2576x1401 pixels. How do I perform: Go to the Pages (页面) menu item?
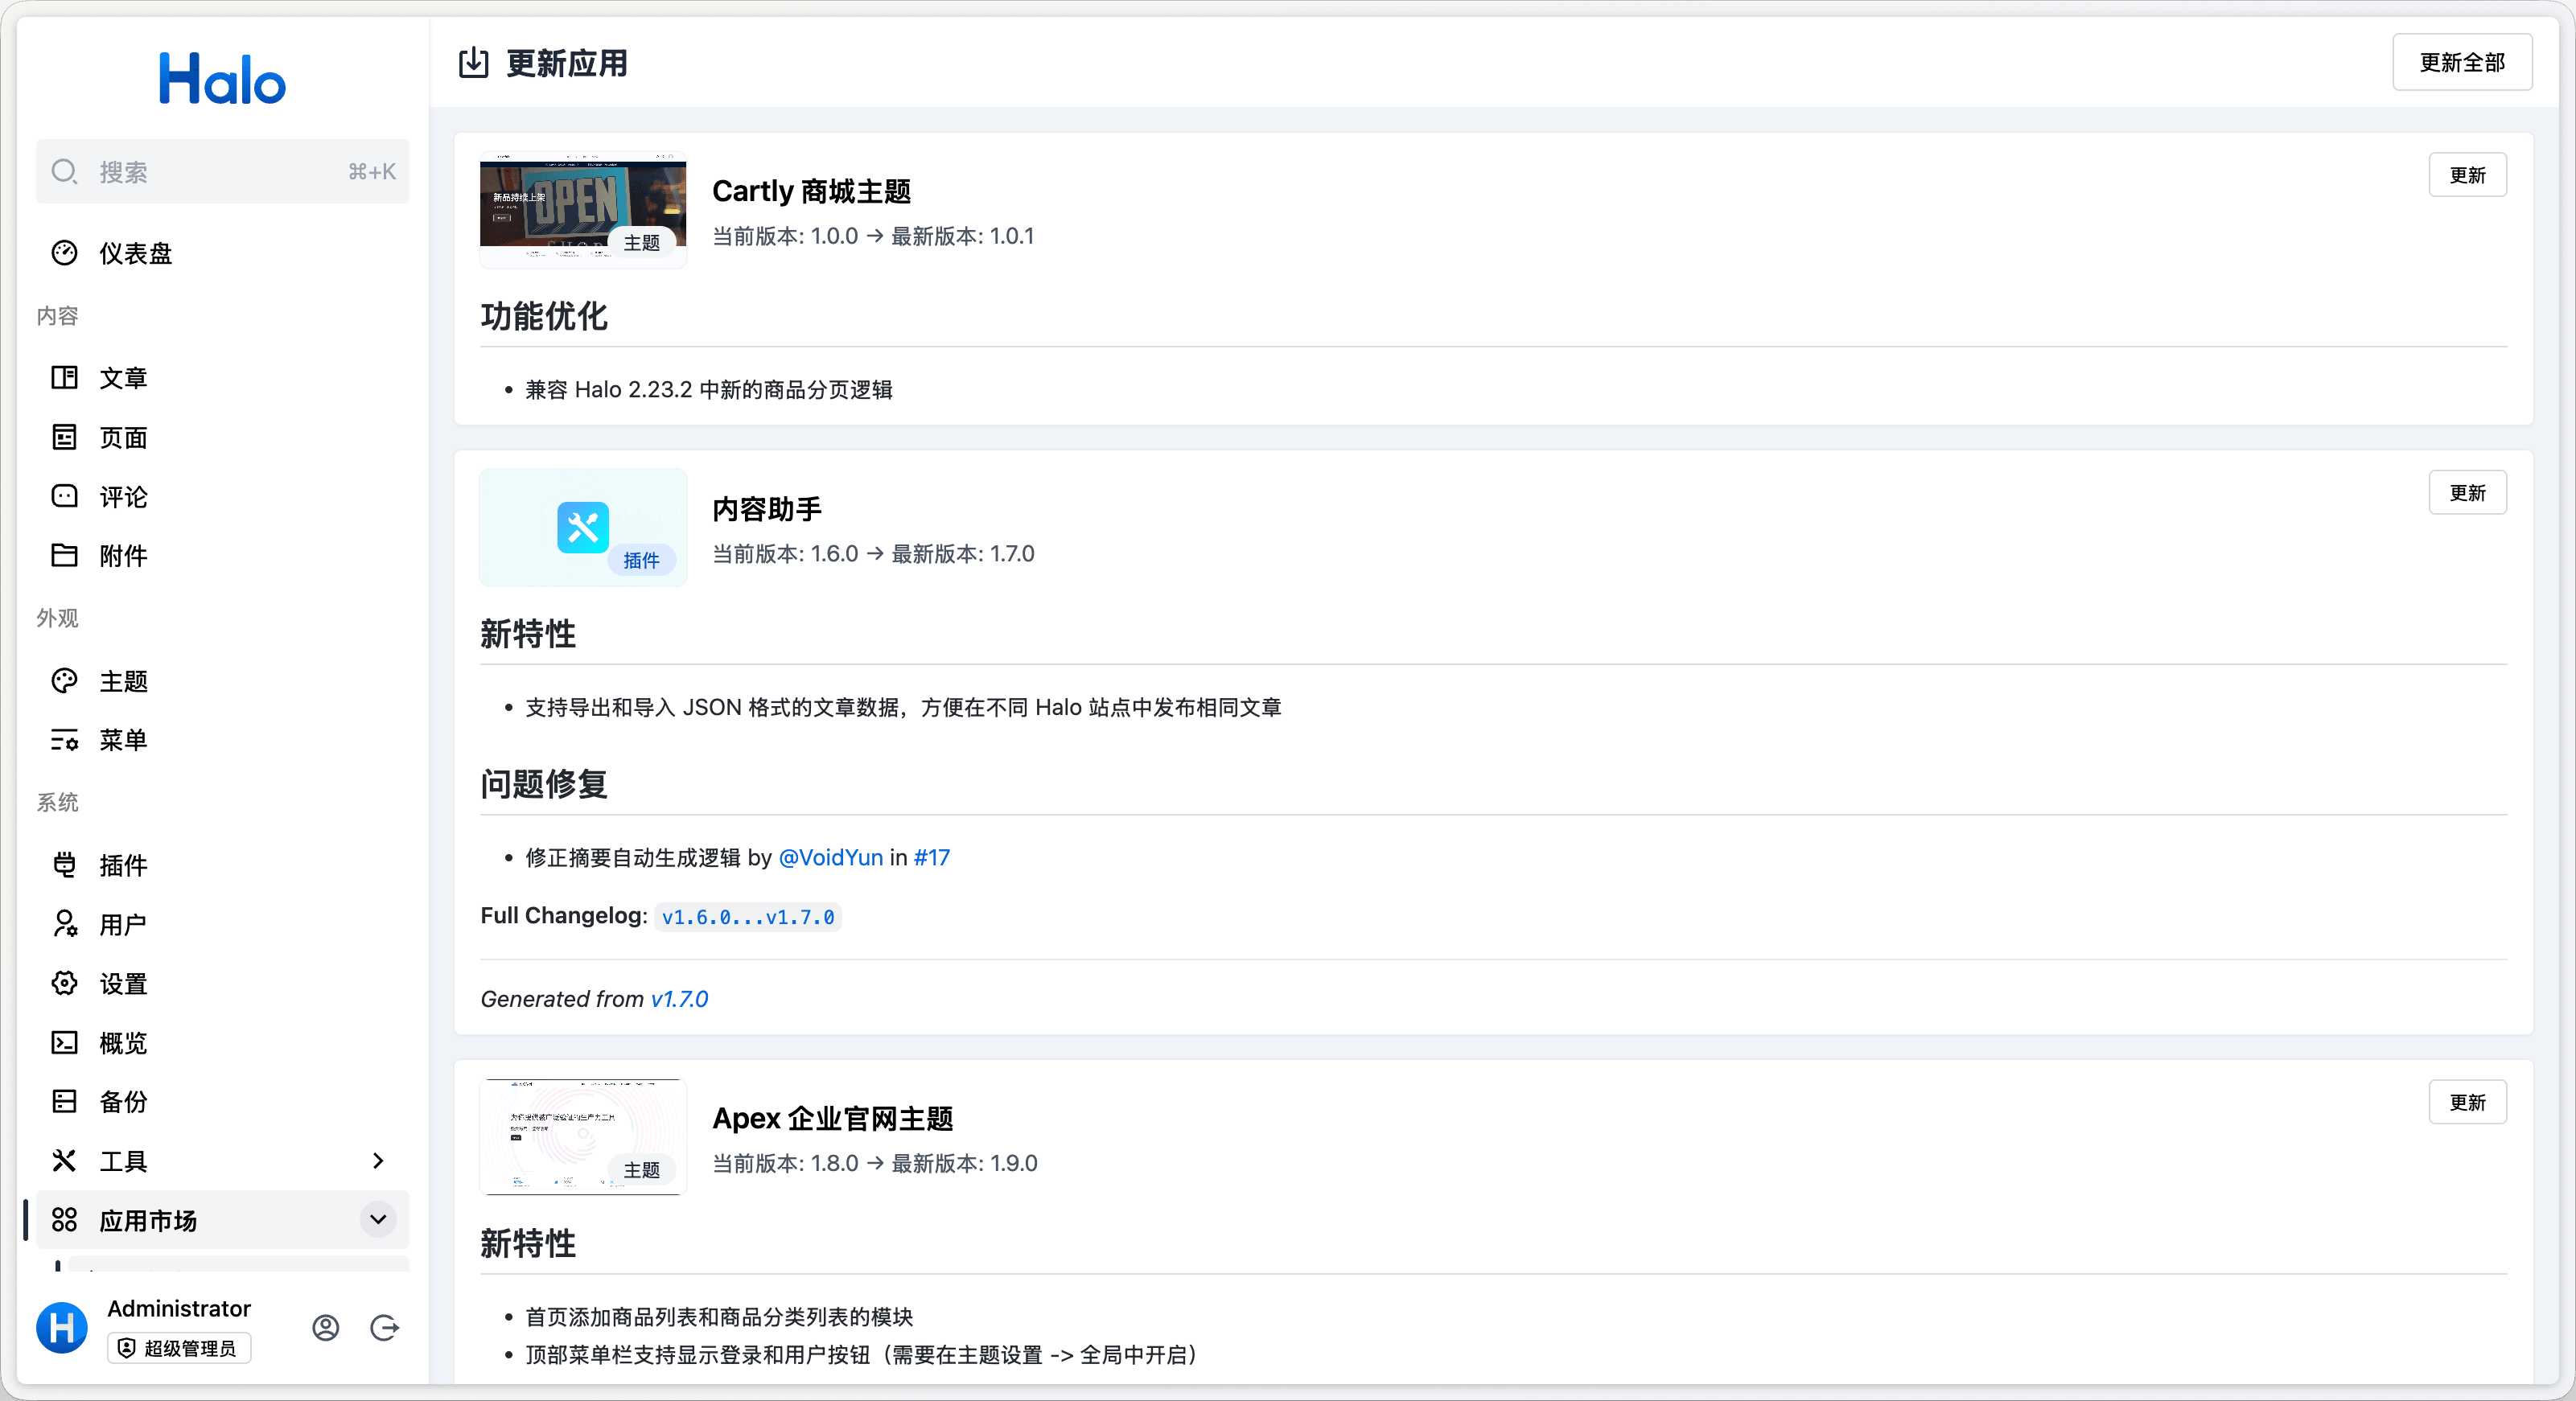123,437
